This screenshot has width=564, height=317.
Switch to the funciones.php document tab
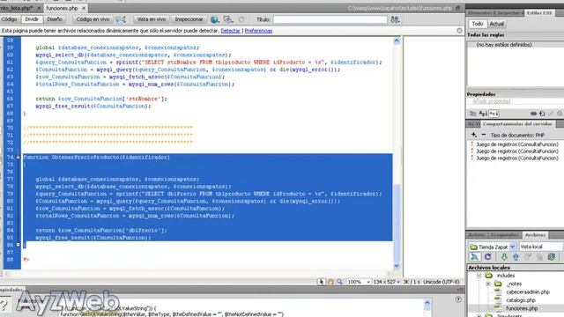click(62, 8)
